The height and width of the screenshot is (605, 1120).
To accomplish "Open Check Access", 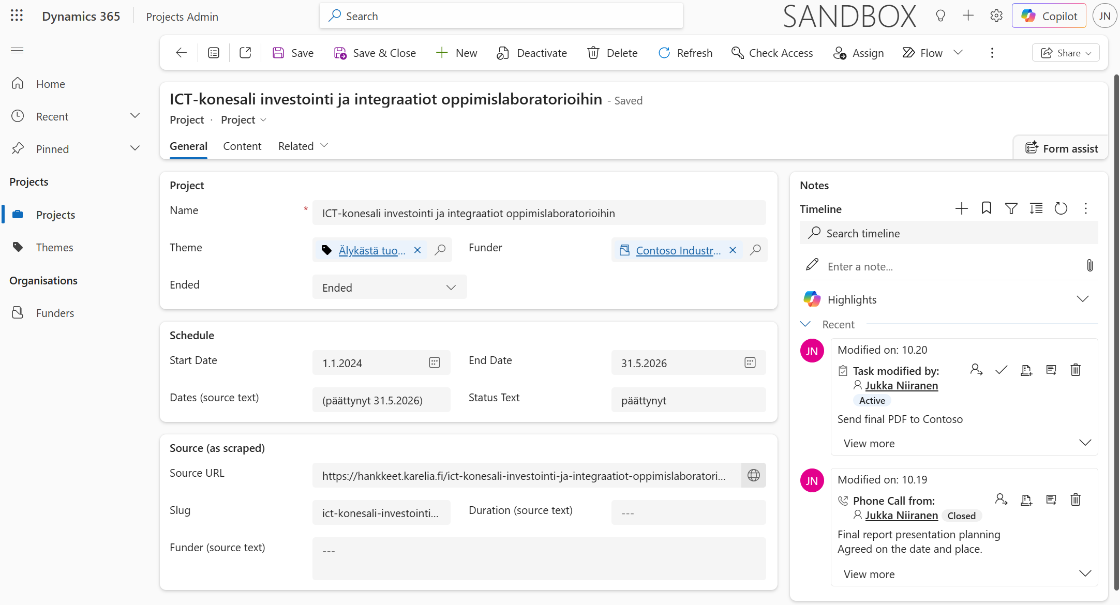I will (x=772, y=53).
